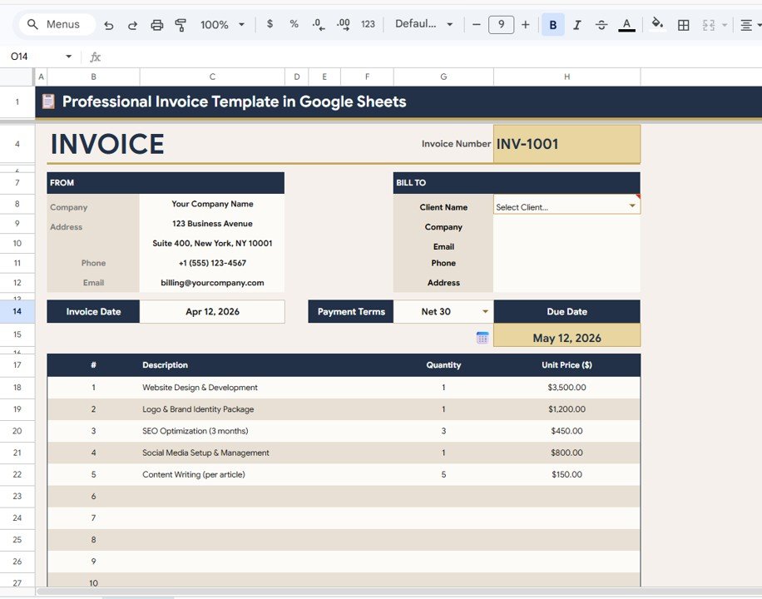Apply currency format with the dollar icon
The image size is (762, 599).
tap(270, 24)
